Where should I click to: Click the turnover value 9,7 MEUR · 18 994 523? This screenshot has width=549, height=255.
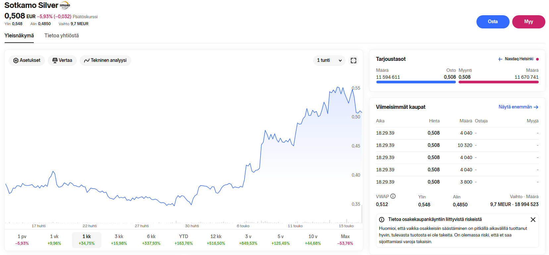pos(515,204)
